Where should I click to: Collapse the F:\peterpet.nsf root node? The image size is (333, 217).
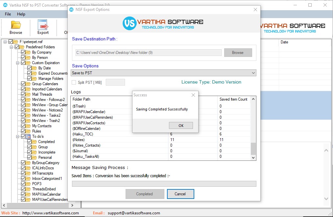click(5, 42)
